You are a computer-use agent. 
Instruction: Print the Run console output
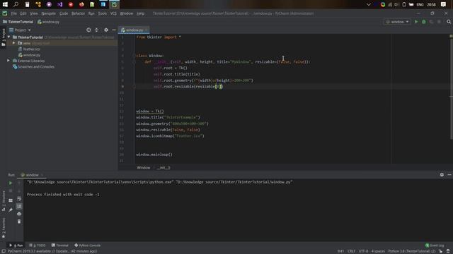click(19, 214)
